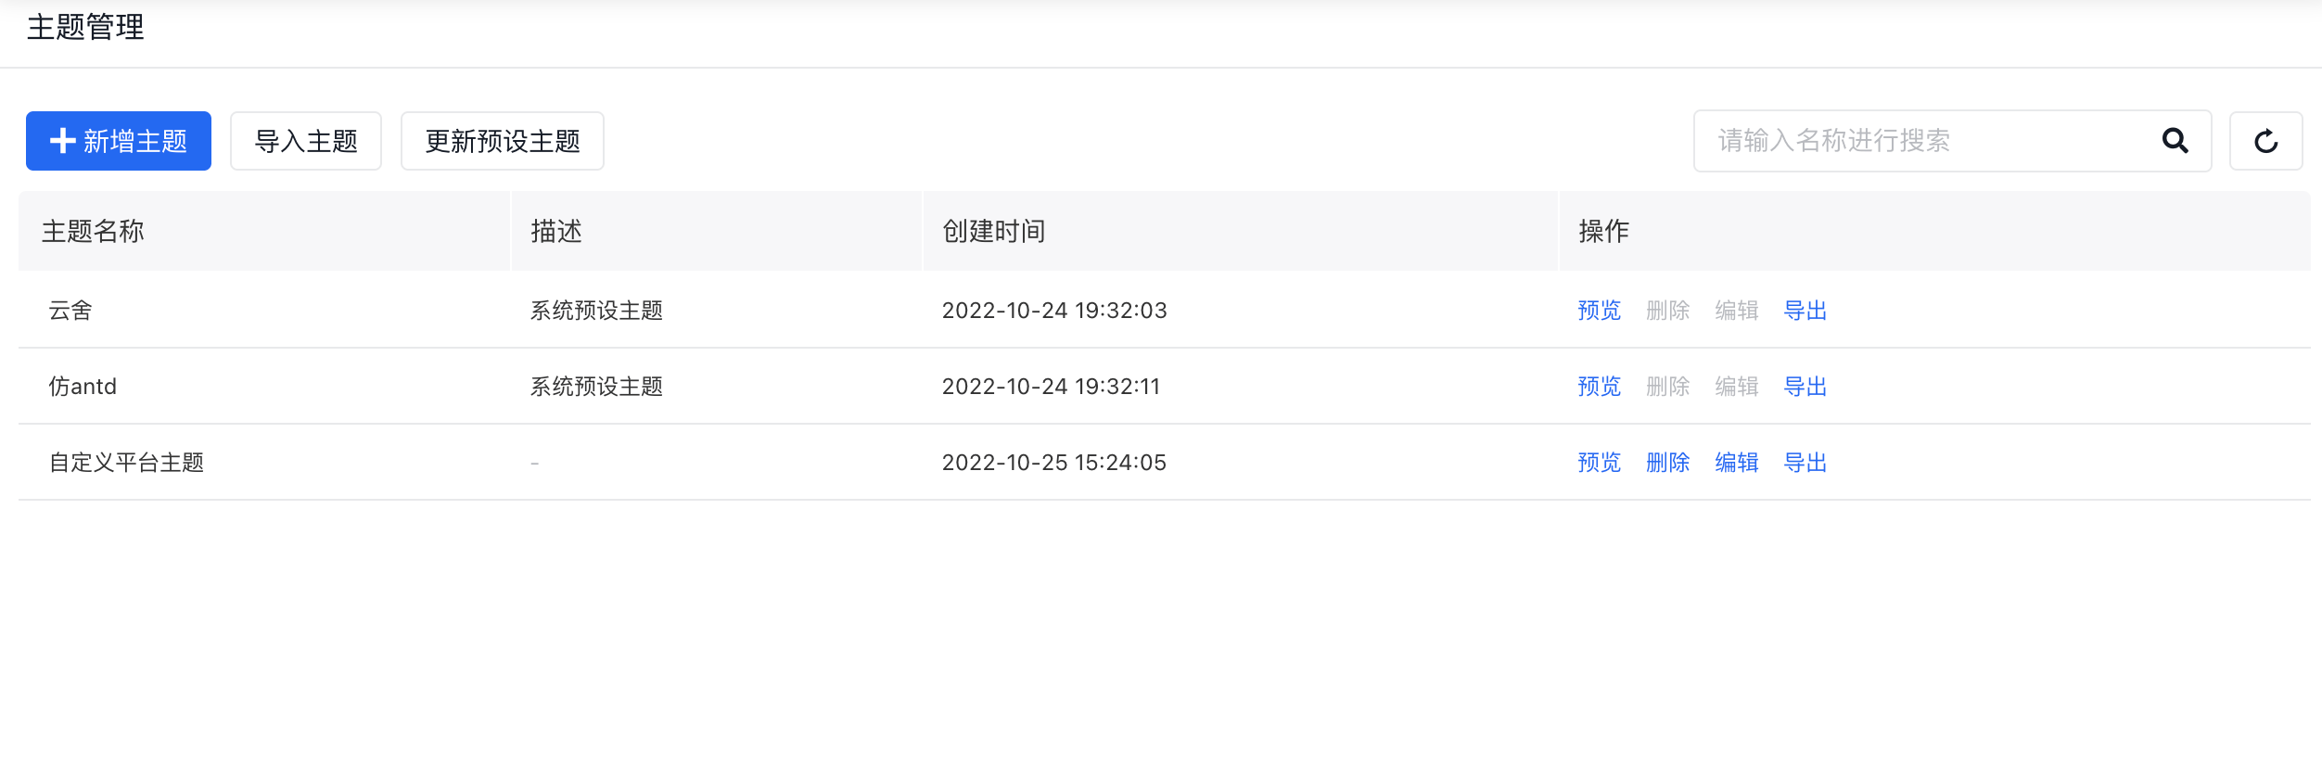Export the 仿antd theme
The width and height of the screenshot is (2322, 764).
coord(1805,387)
